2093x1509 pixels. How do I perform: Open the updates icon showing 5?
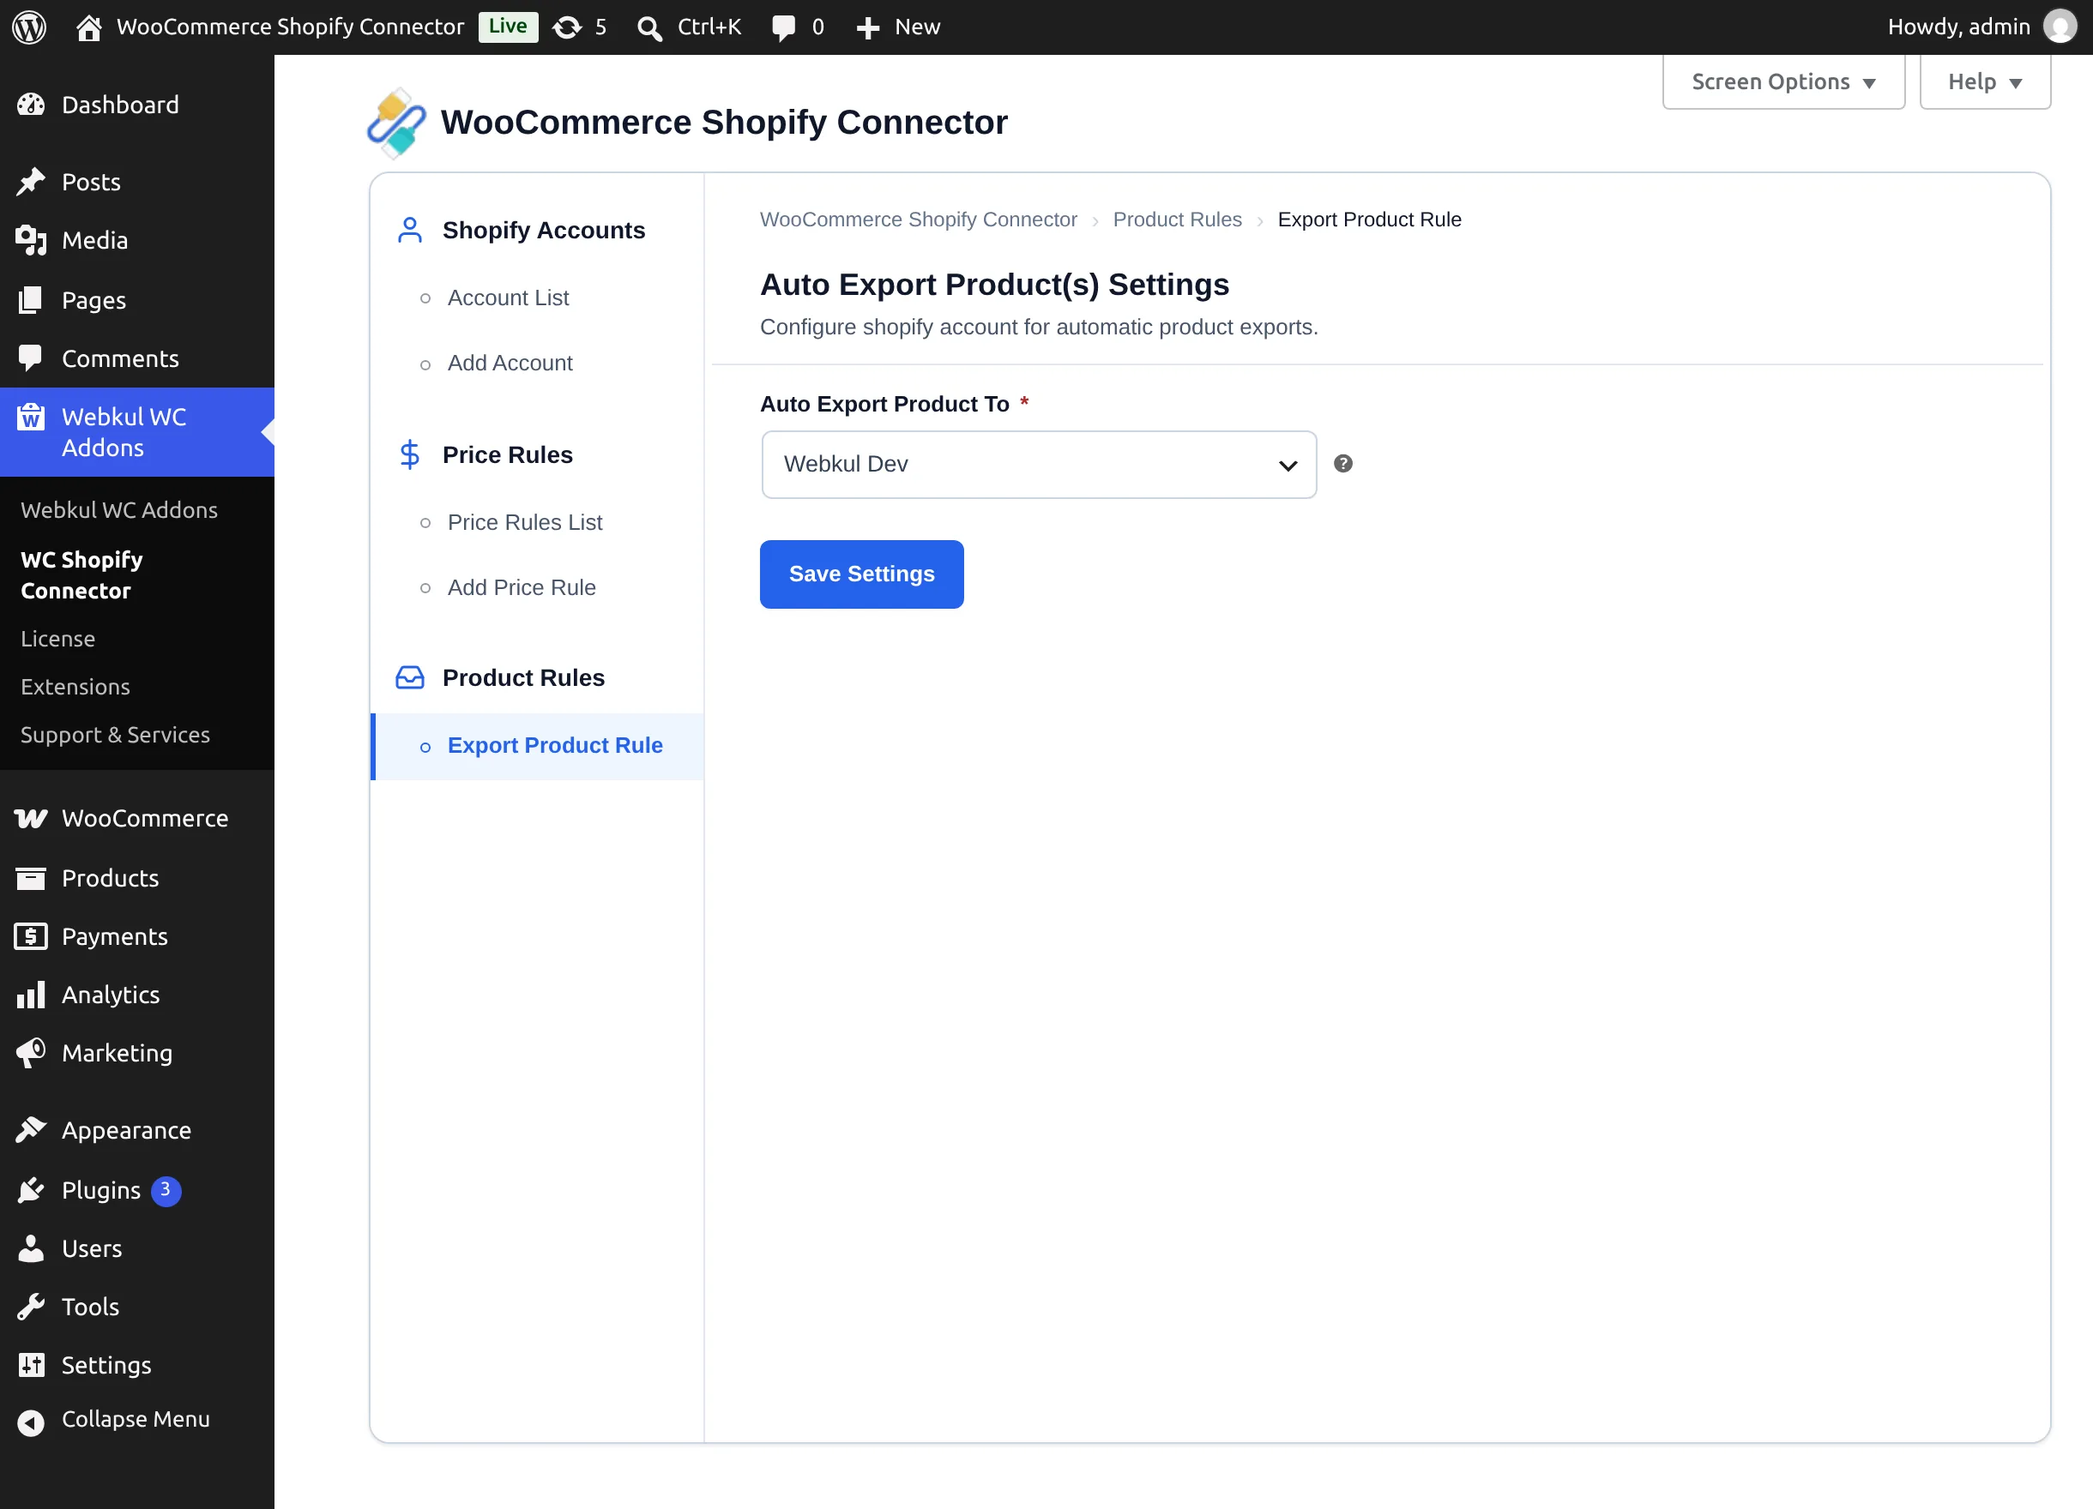coord(567,27)
